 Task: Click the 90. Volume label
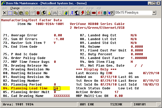(x=90, y=47)
